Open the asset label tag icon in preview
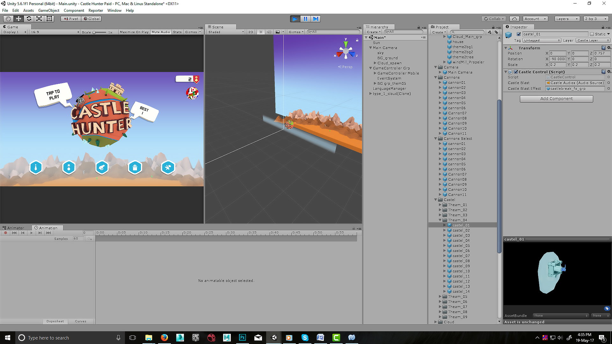This screenshot has height=344, width=612. click(x=607, y=309)
